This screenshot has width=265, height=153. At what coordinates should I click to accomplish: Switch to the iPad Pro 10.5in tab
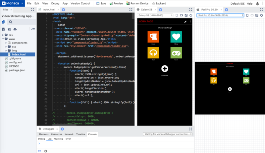coord(209,10)
